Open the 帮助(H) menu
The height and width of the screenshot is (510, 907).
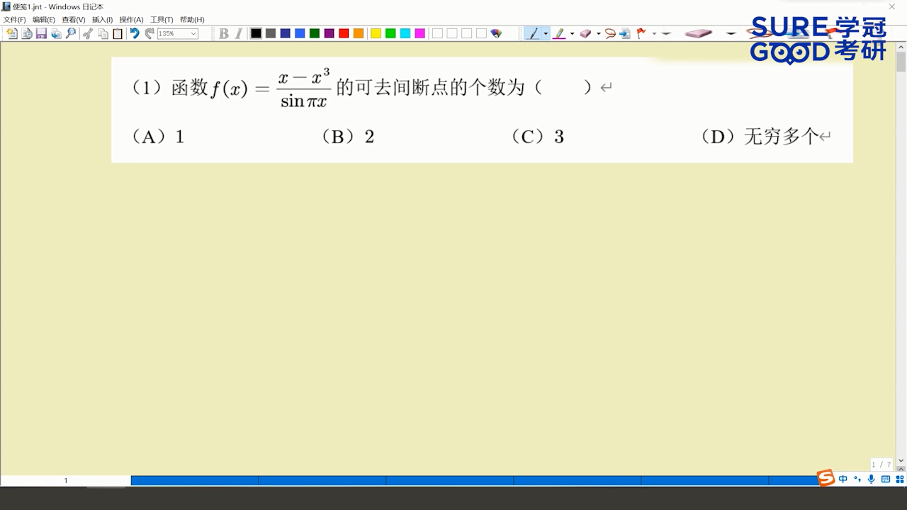pyautogui.click(x=192, y=20)
